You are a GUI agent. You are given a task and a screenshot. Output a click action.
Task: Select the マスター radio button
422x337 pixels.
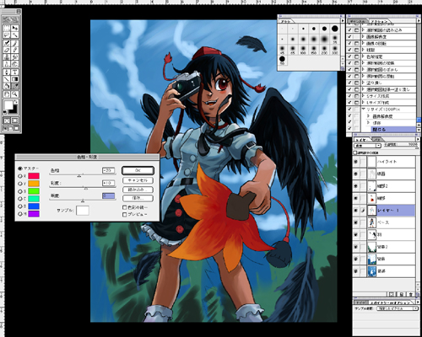point(20,168)
